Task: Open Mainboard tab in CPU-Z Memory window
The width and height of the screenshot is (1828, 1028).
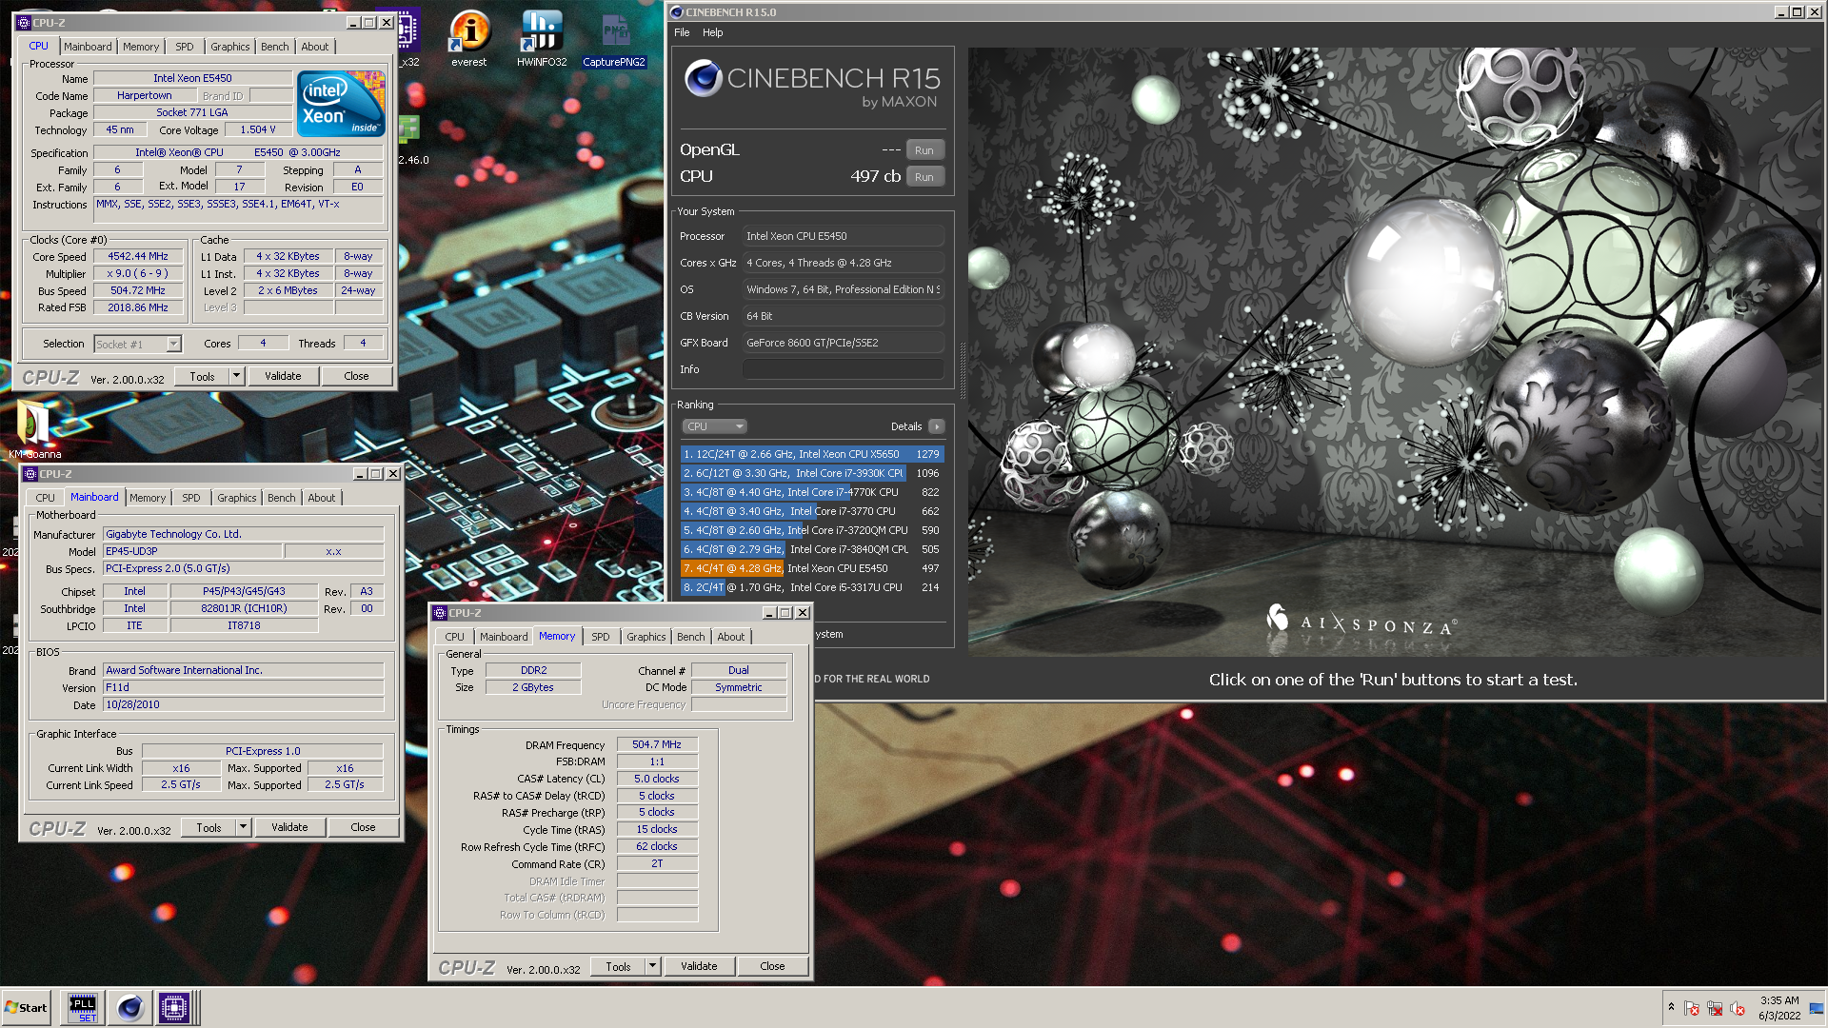Action: 504,637
